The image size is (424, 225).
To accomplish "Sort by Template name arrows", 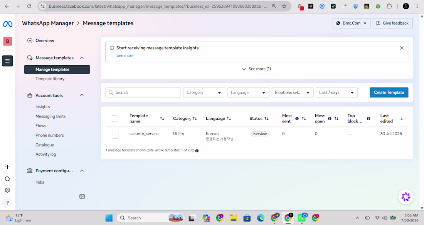I will pyautogui.click(x=162, y=118).
